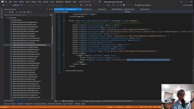Collapse the Style.Triggers block at line 311
This screenshot has width=194, height=109.
(64, 53)
